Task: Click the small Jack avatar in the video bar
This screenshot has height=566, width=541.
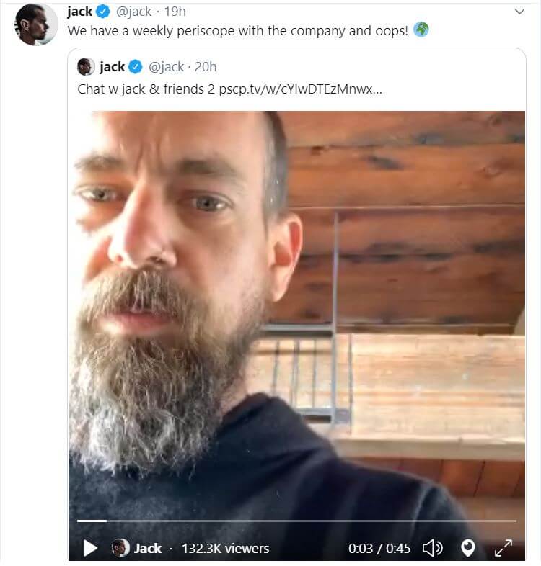Action: click(x=120, y=548)
